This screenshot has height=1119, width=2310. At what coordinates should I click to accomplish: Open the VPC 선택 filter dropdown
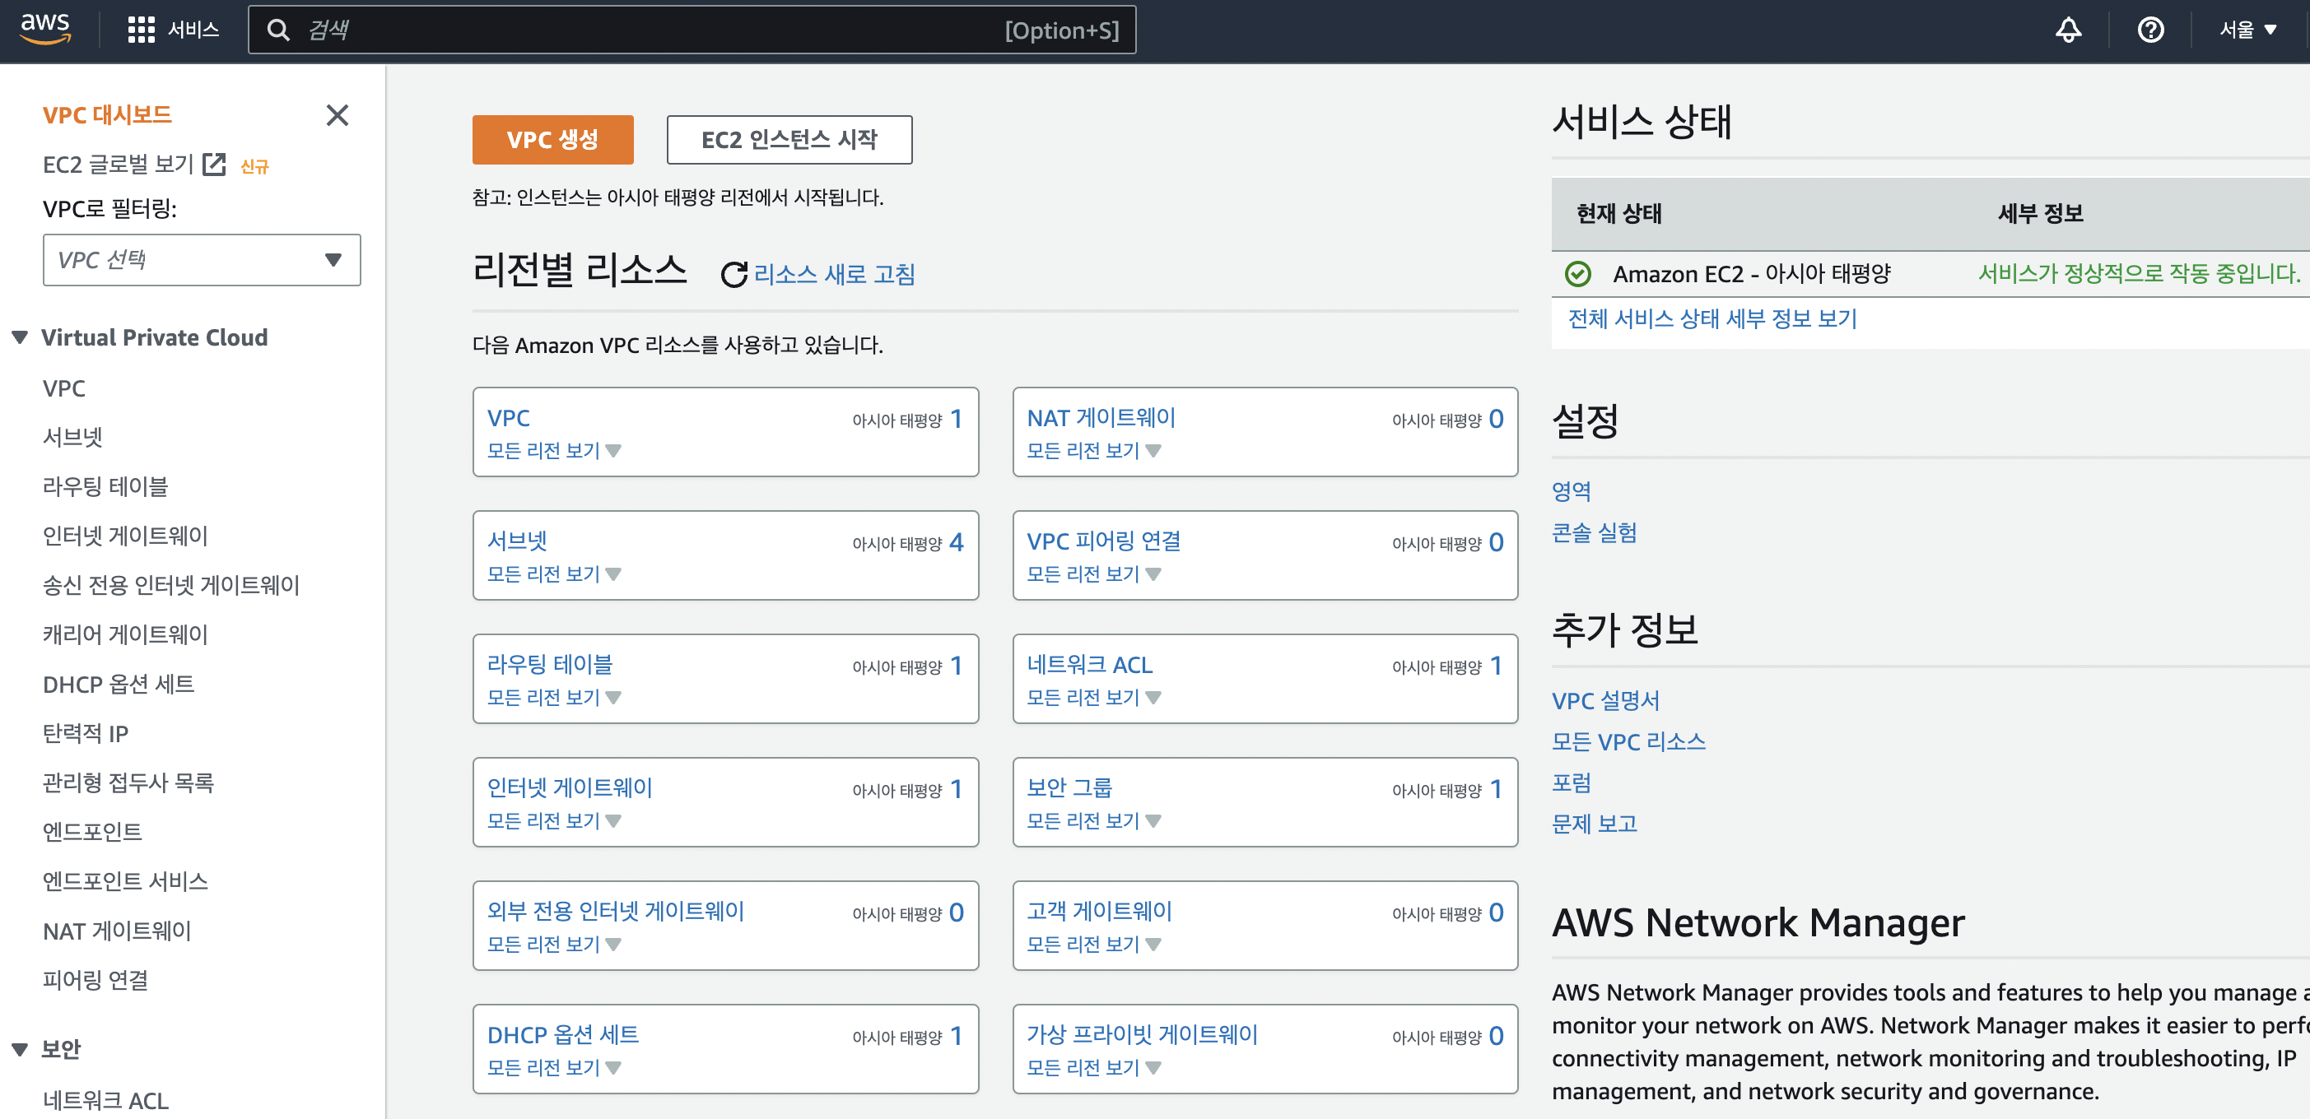[202, 260]
